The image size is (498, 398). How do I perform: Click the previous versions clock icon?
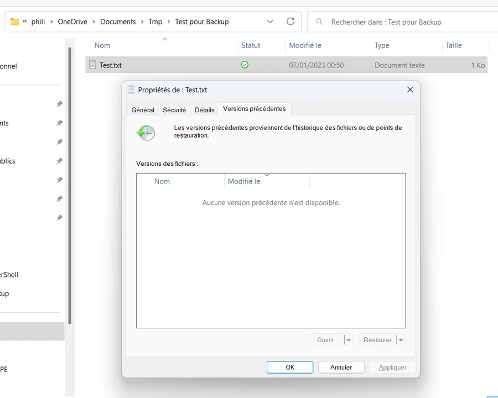tap(146, 133)
